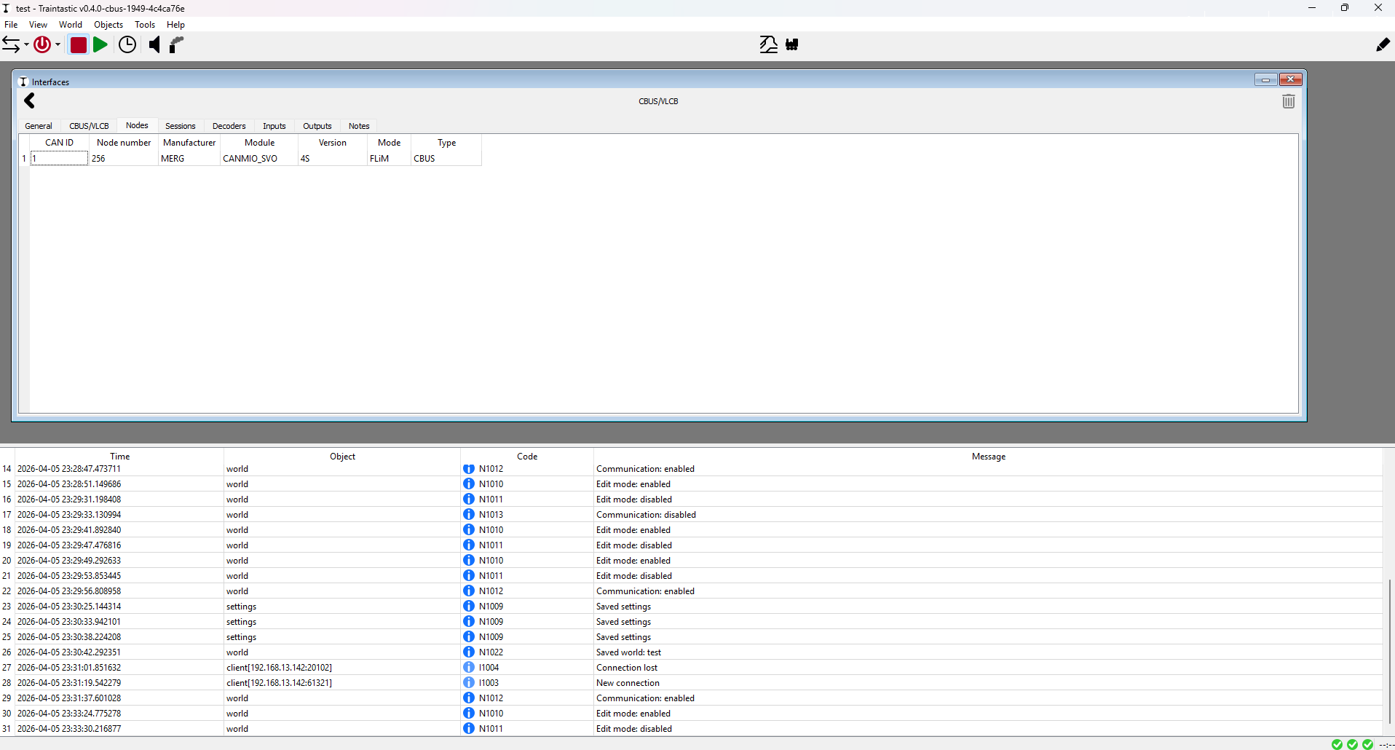Expand the power button dropdown arrow
This screenshot has width=1395, height=750.
click(x=58, y=45)
